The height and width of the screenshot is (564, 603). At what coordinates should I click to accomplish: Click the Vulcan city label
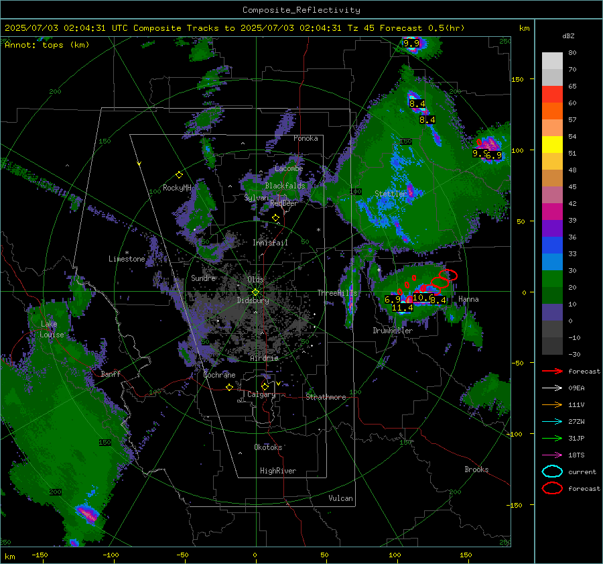tap(340, 498)
